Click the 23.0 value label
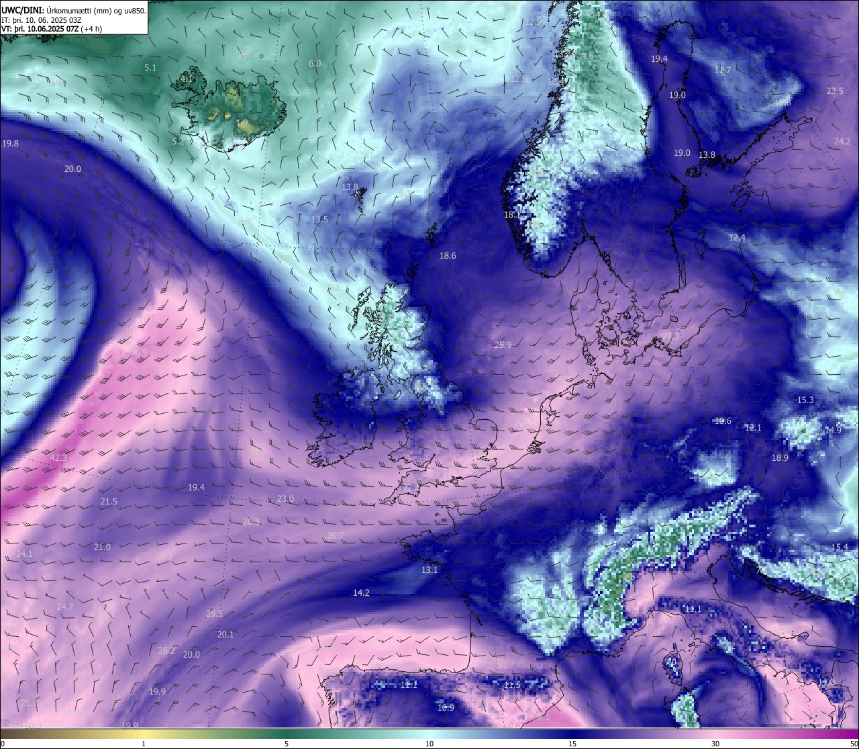 (x=285, y=499)
